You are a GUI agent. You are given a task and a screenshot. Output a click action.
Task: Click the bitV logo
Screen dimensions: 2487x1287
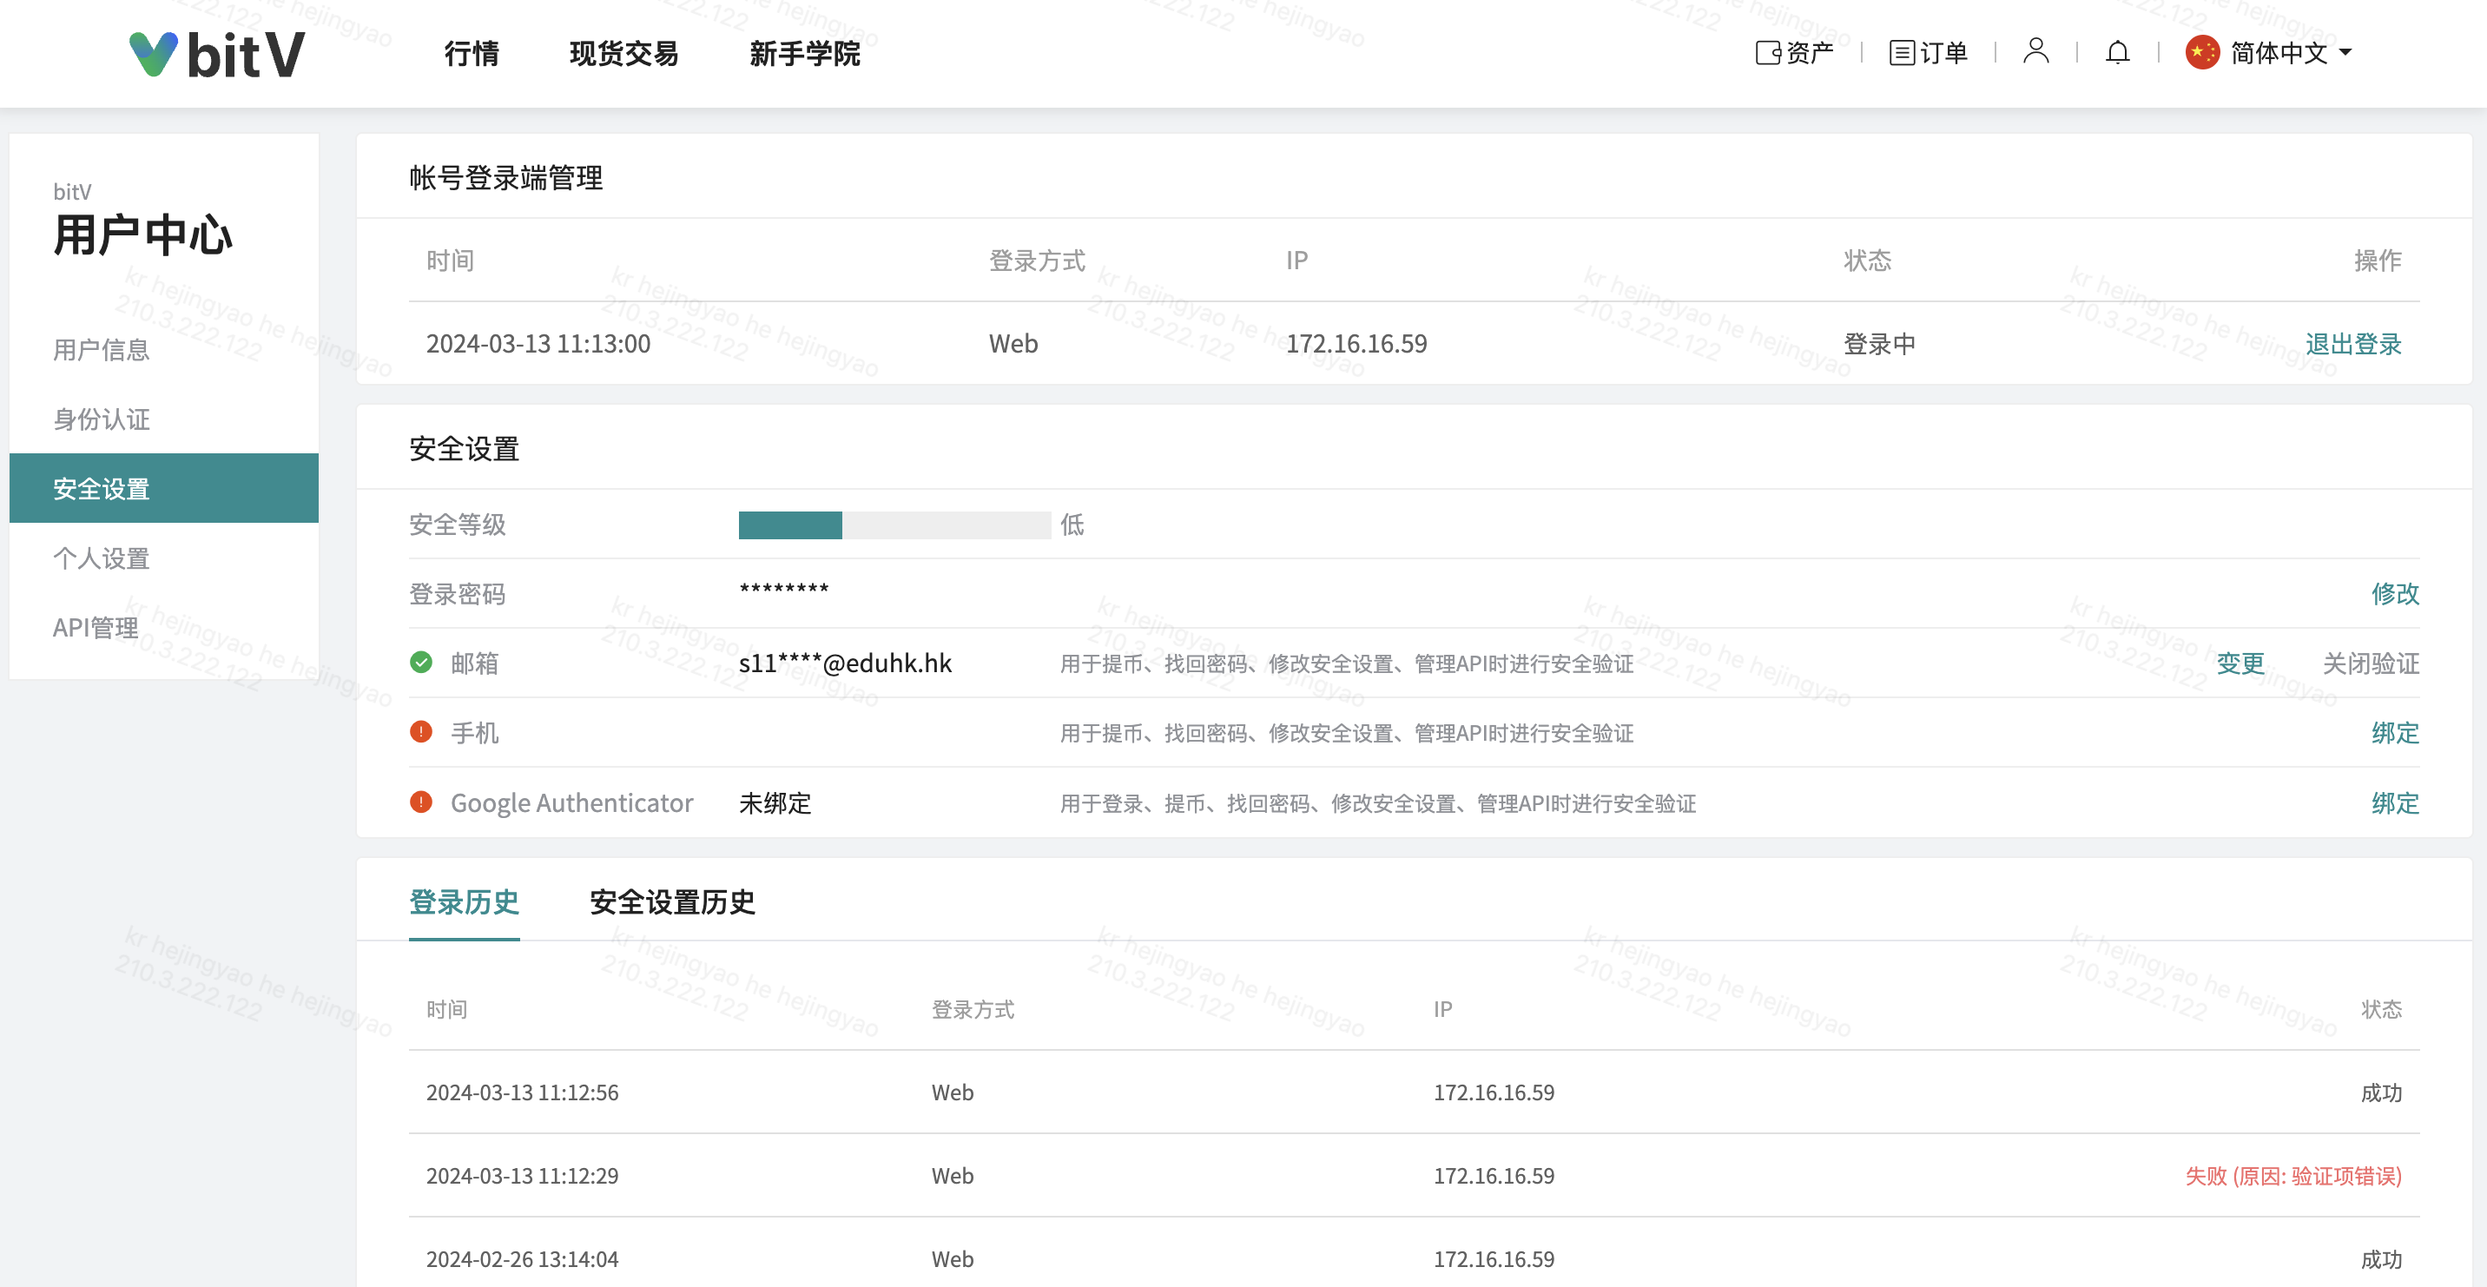pyautogui.click(x=217, y=53)
